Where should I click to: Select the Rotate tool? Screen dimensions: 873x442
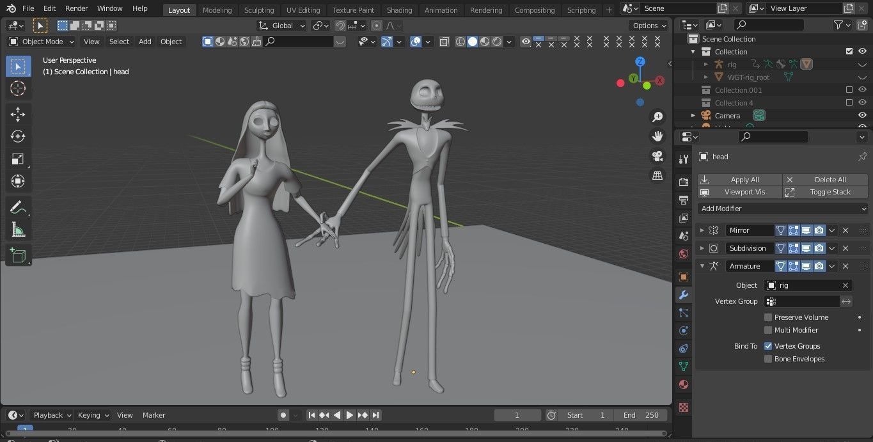(x=18, y=136)
